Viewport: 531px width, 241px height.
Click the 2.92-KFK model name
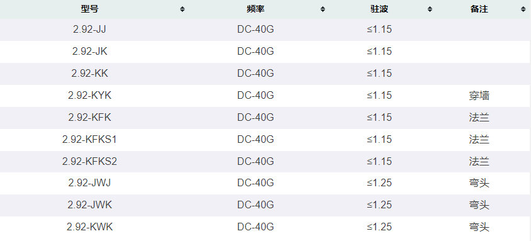89,118
